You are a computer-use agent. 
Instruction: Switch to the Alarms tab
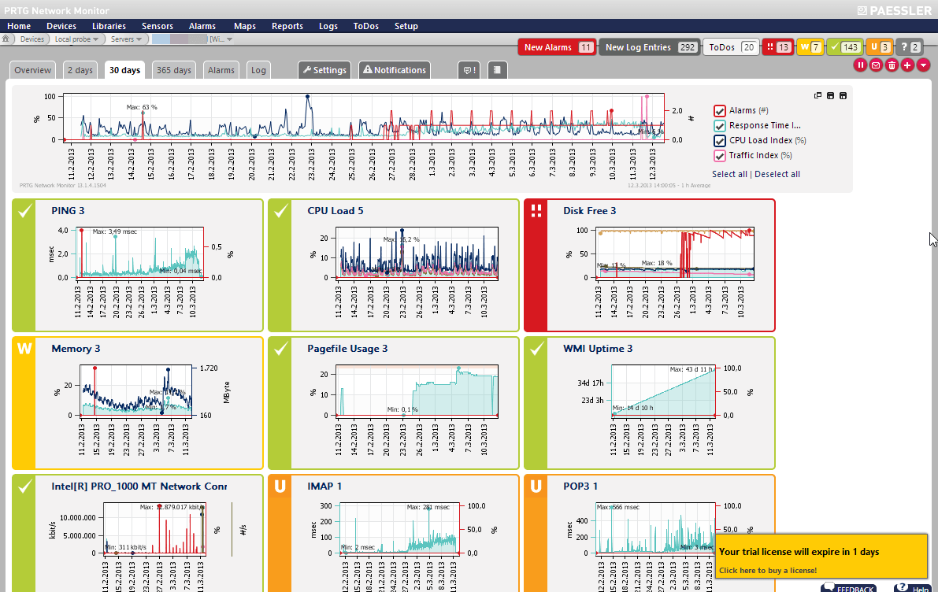[221, 70]
